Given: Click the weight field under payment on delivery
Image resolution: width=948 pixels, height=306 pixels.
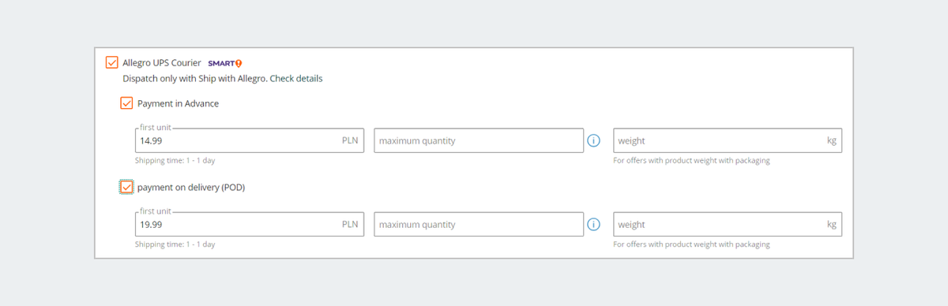Looking at the screenshot, I should coord(728,224).
